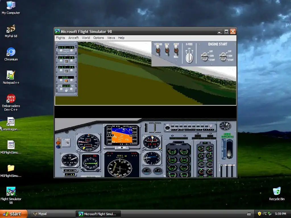Click the autopilot ALT readout
The image size is (291, 218).
coord(190,129)
